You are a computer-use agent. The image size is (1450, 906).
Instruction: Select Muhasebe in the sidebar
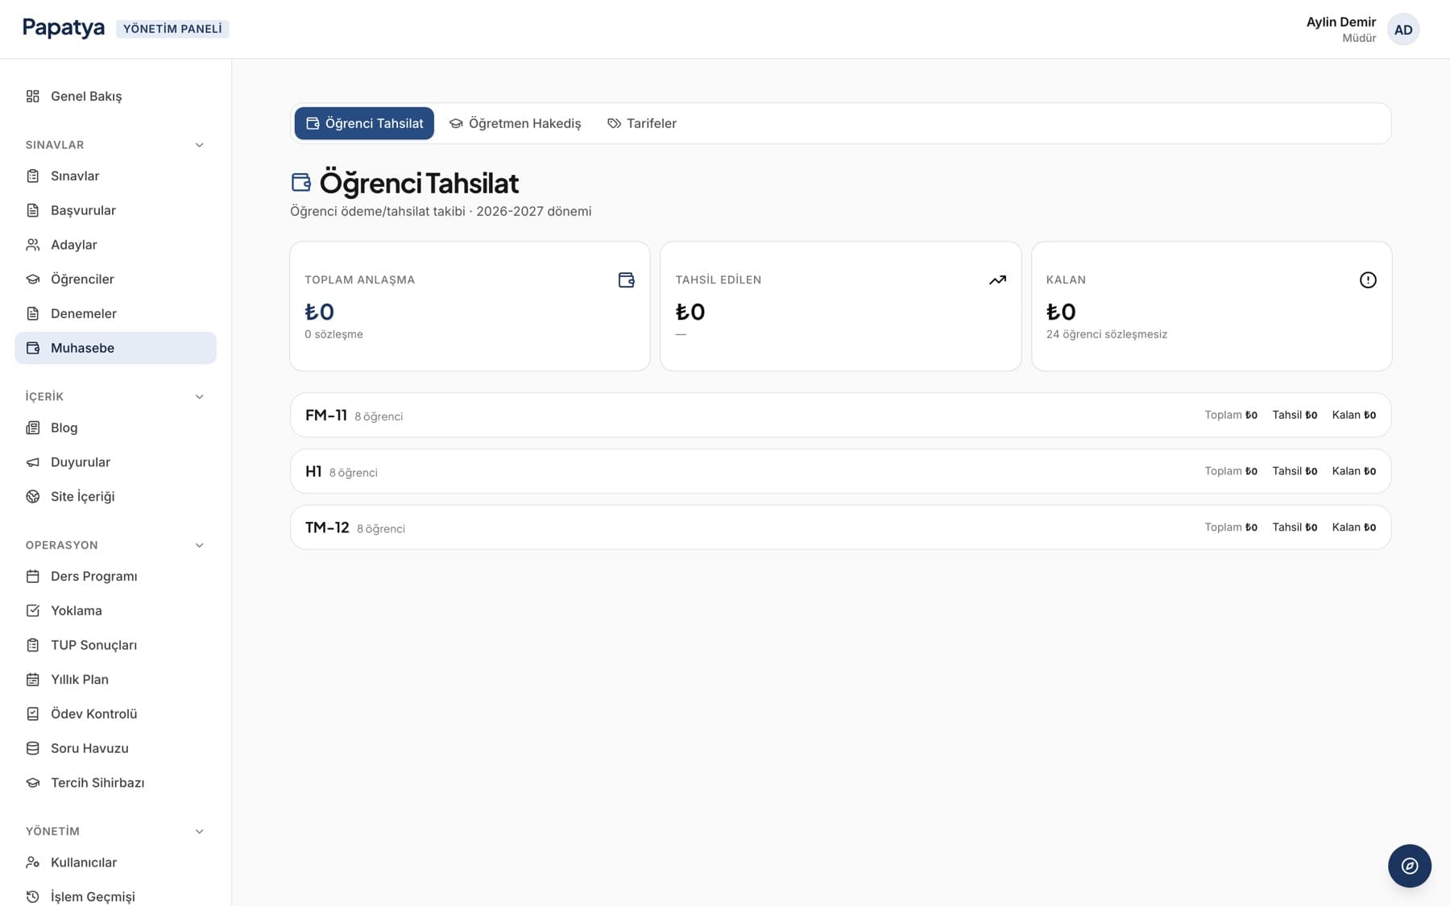tap(115, 348)
